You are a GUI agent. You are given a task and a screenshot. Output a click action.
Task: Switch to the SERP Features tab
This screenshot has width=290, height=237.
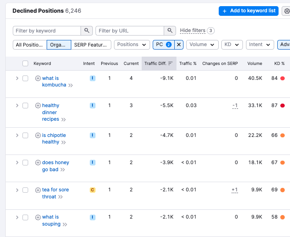pos(91,45)
